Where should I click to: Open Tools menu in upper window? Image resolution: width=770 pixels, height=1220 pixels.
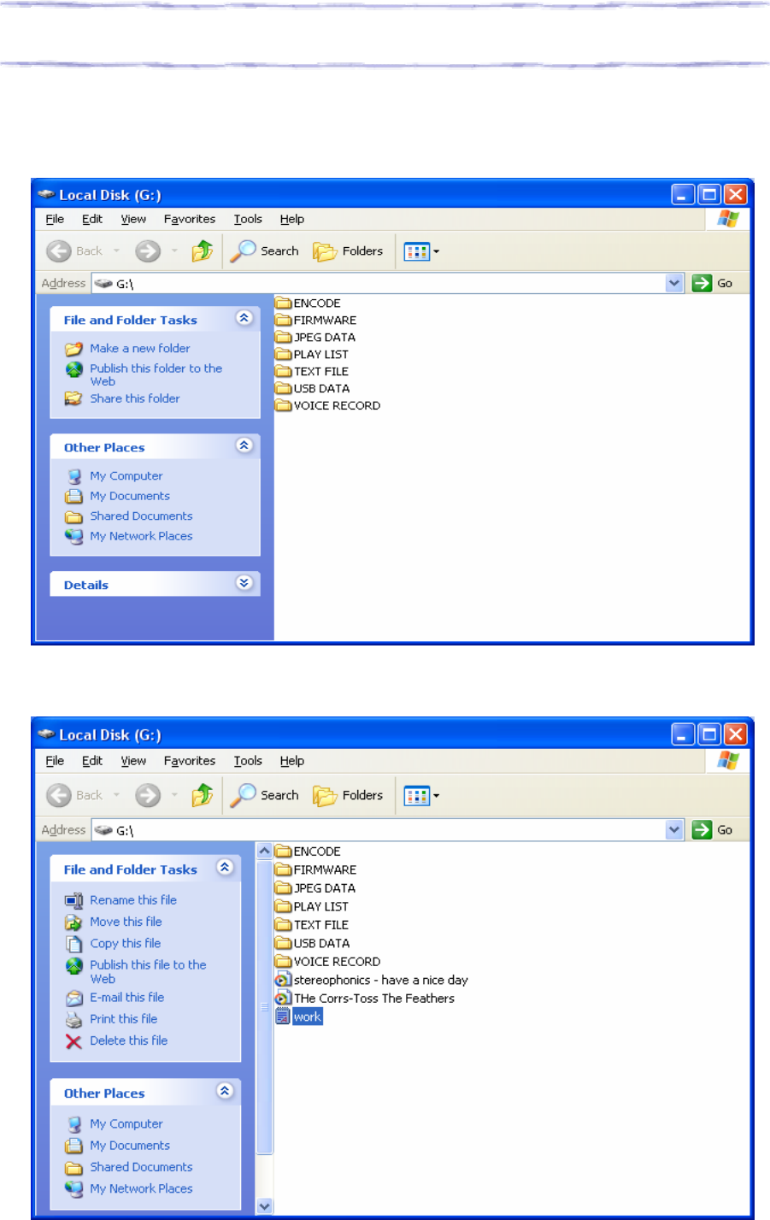(248, 219)
